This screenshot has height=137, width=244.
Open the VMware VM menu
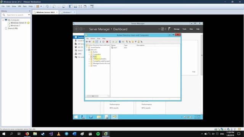tap(19, 6)
